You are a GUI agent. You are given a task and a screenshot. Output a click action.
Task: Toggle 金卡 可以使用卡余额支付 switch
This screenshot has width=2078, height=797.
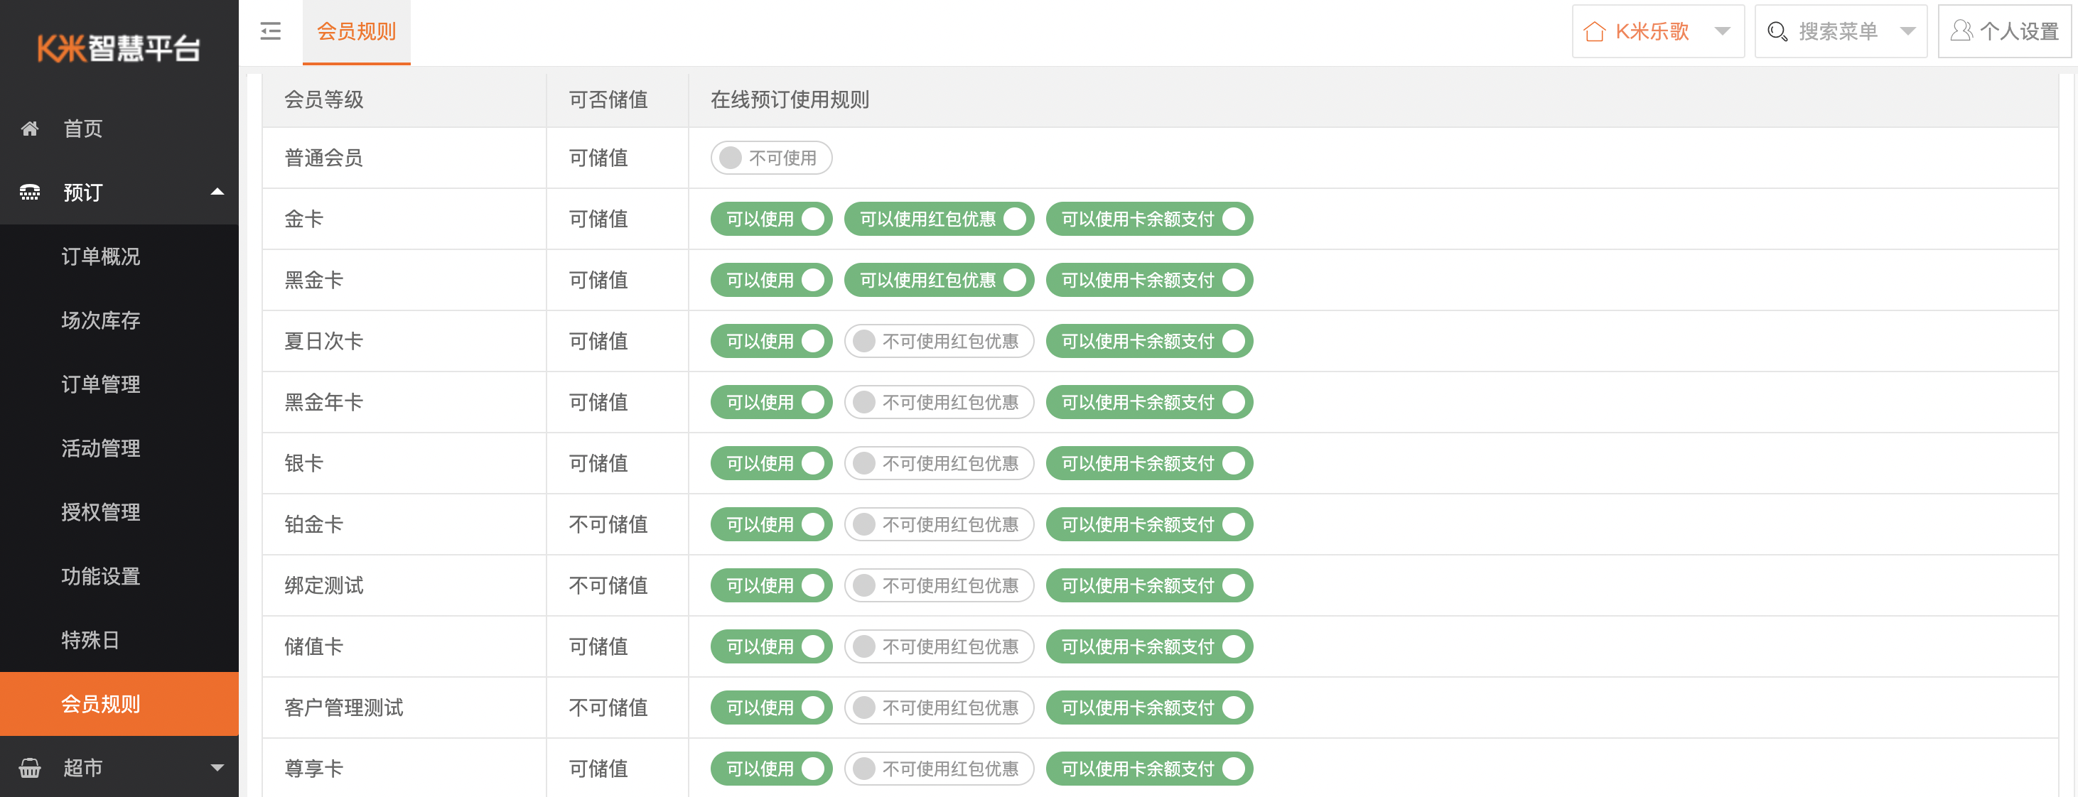point(1148,219)
